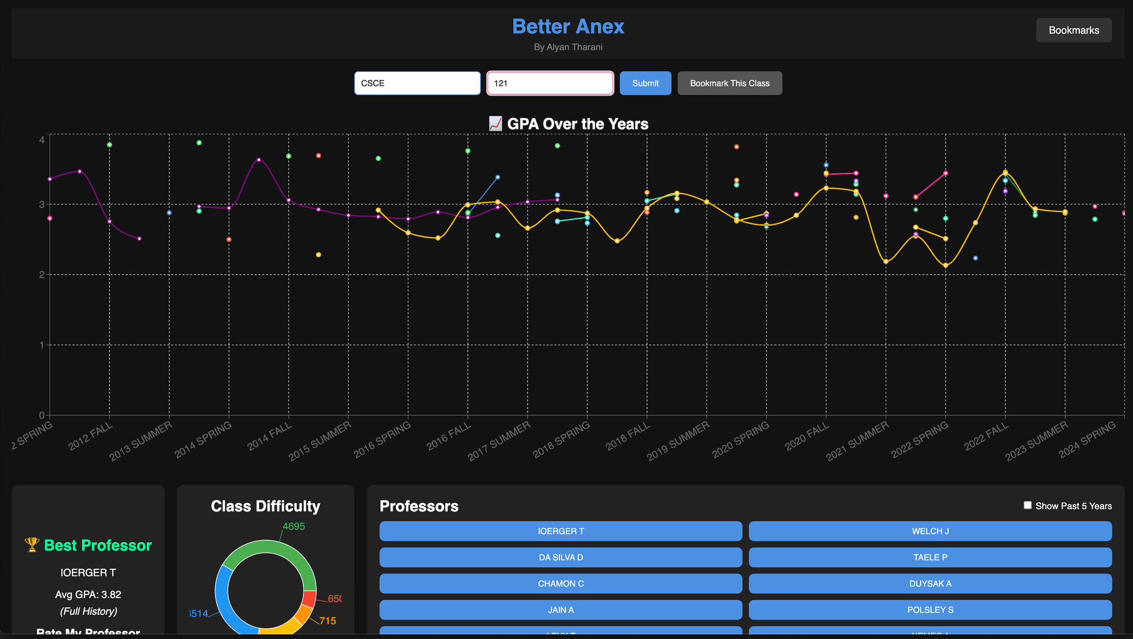The image size is (1133, 639).
Task: Enable the Show Past 5 Years checkbox
Action: (x=1027, y=505)
